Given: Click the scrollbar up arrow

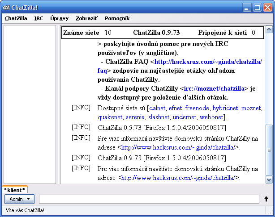Looking at the screenshot, I should pos(269,29).
